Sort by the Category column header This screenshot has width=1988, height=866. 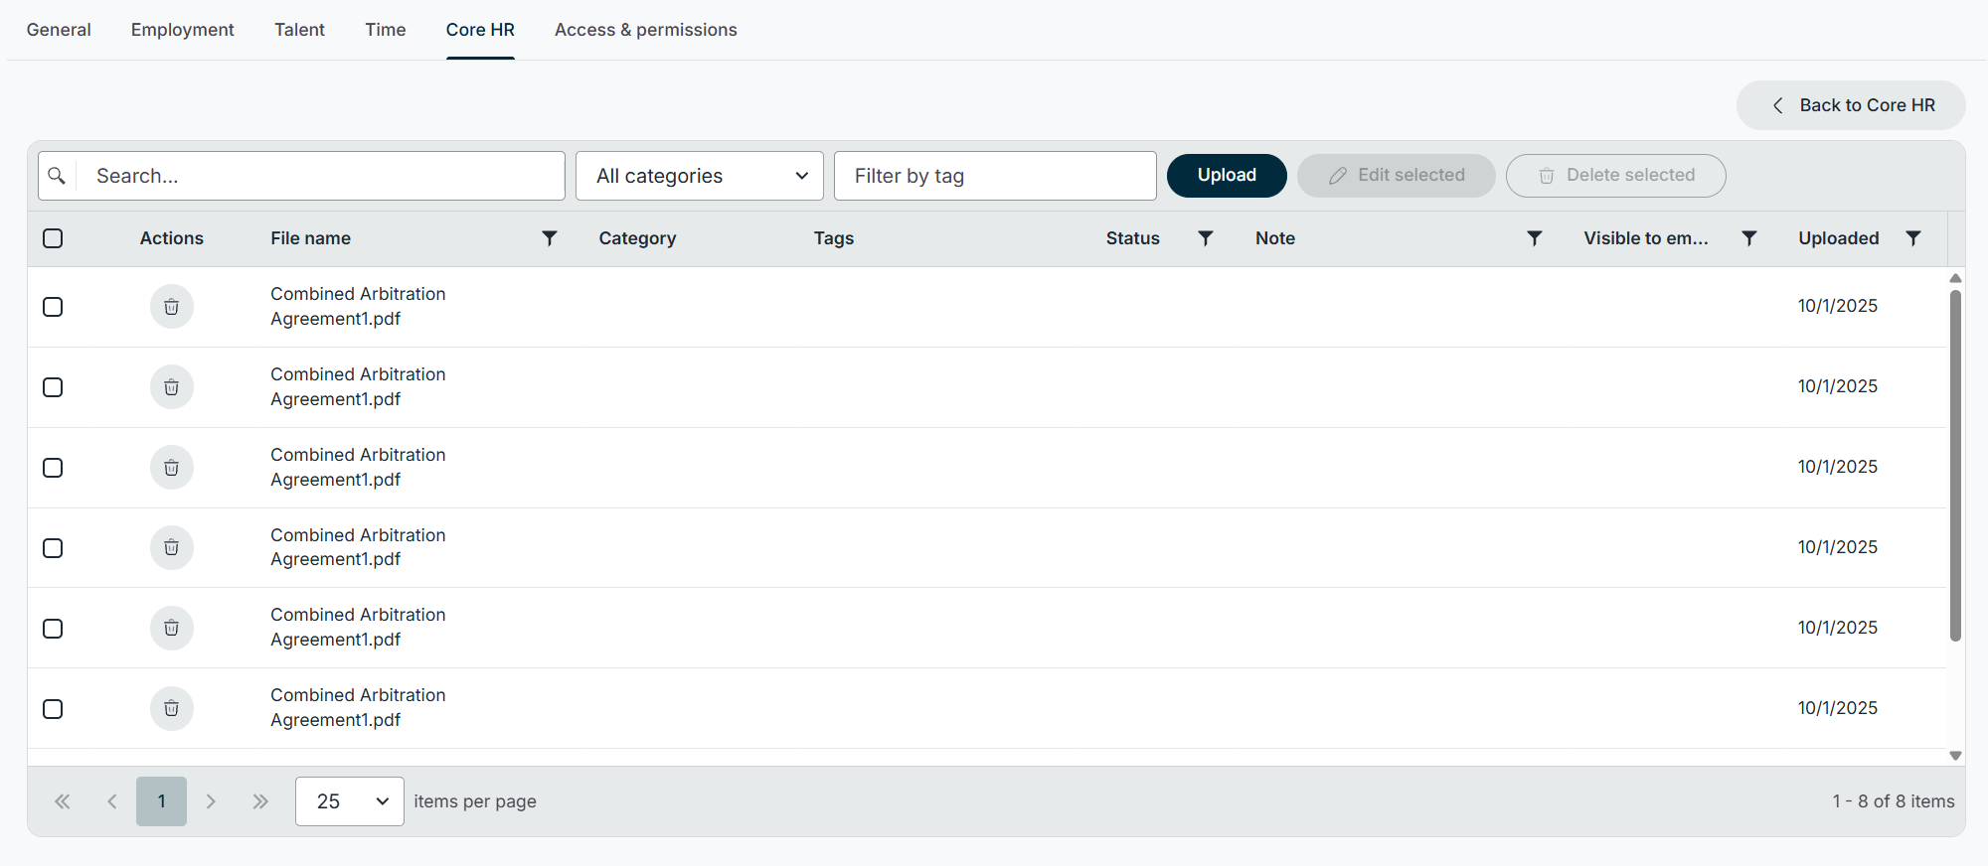[637, 238]
